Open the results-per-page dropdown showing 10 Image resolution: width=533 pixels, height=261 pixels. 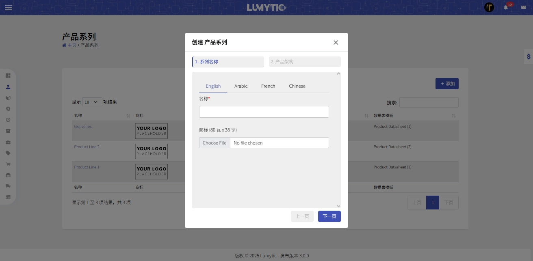(92, 102)
